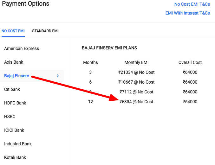Click the ₹21334 @ No Cost cell

[136, 72]
